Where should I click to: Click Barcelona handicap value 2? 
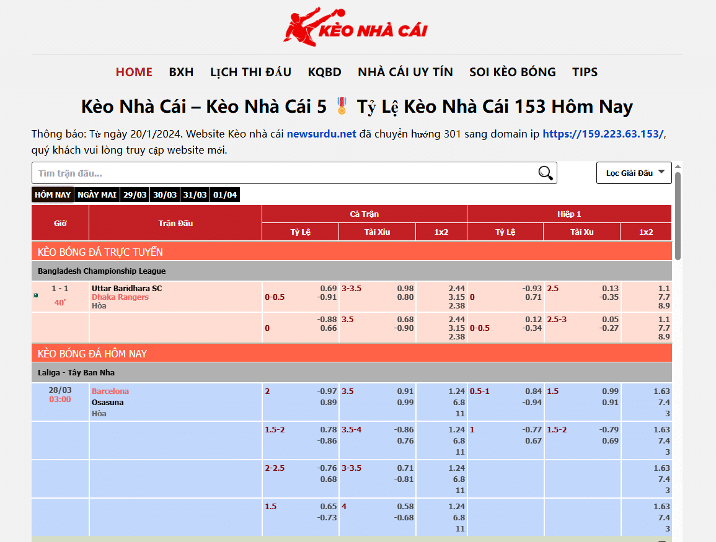click(x=267, y=391)
